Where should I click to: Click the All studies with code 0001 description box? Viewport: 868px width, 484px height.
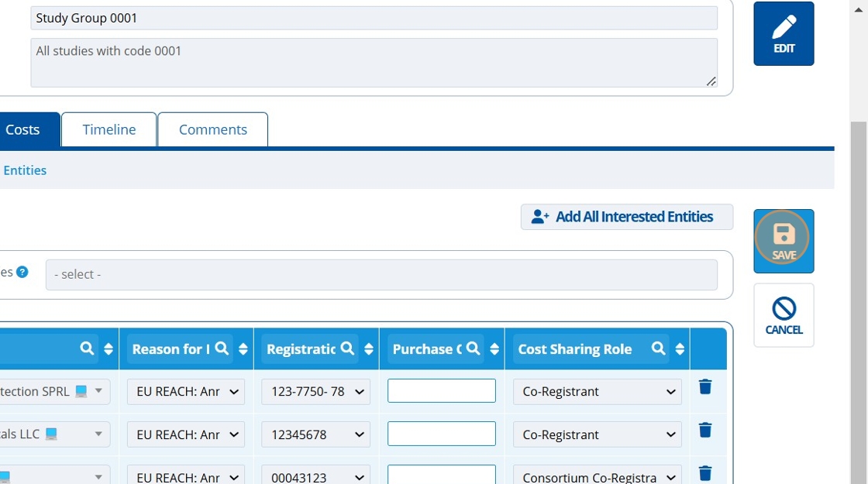click(374, 63)
